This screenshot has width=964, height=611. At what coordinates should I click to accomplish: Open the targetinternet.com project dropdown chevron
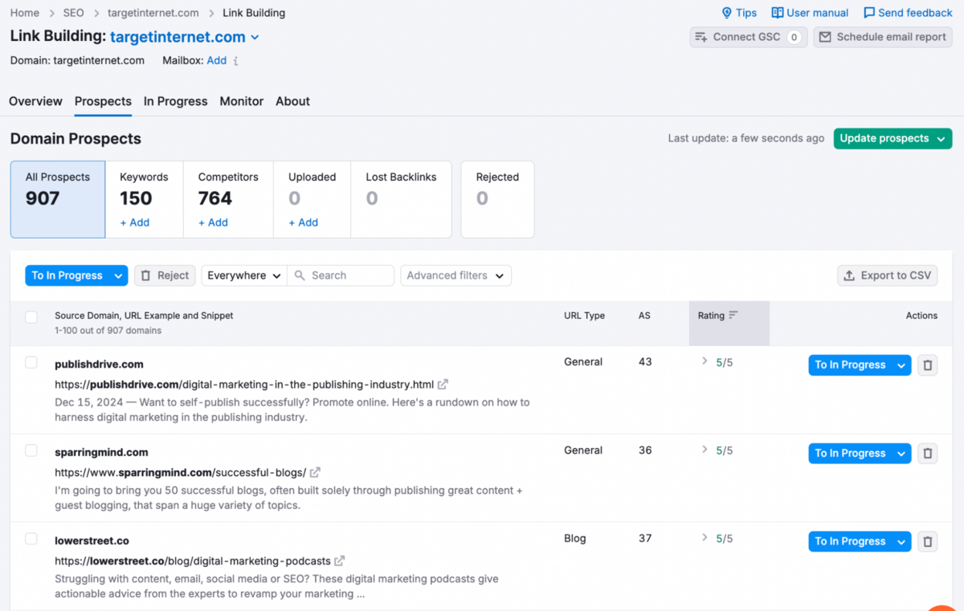click(255, 38)
